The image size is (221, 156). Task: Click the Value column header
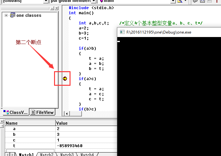86,123
